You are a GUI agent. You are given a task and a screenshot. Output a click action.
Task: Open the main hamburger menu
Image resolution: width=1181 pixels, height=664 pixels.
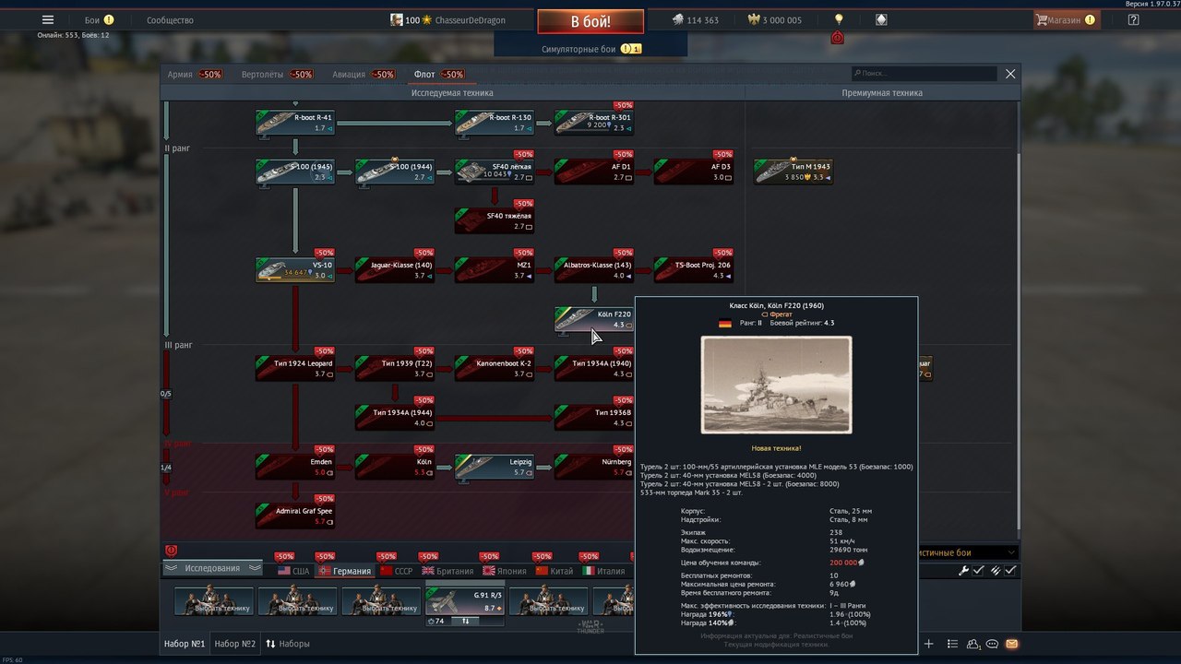pyautogui.click(x=48, y=19)
